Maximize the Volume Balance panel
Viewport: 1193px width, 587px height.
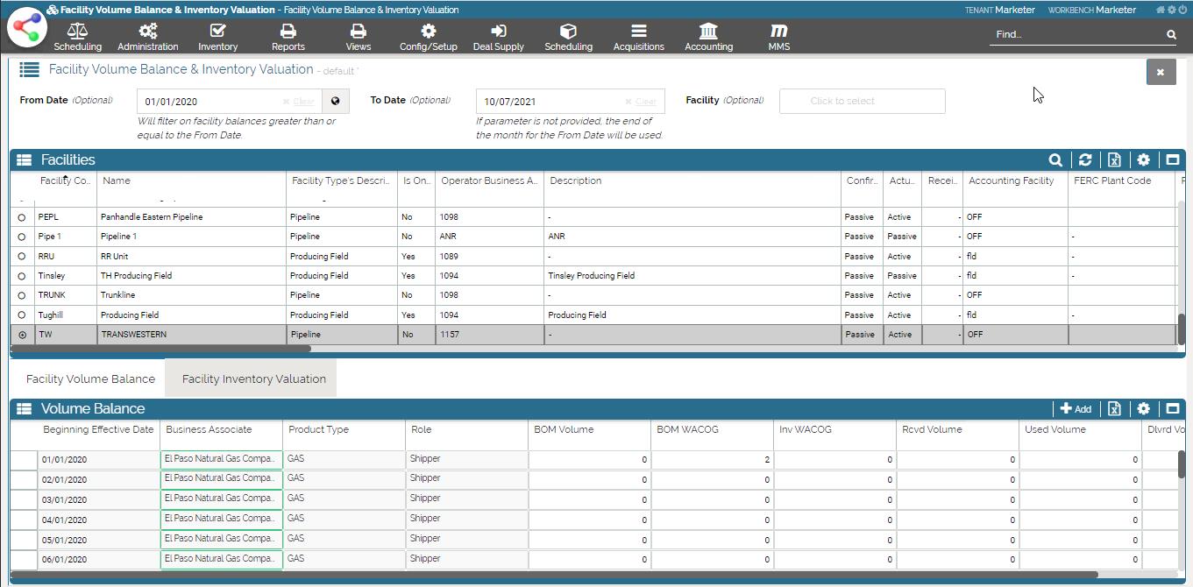[1173, 409]
